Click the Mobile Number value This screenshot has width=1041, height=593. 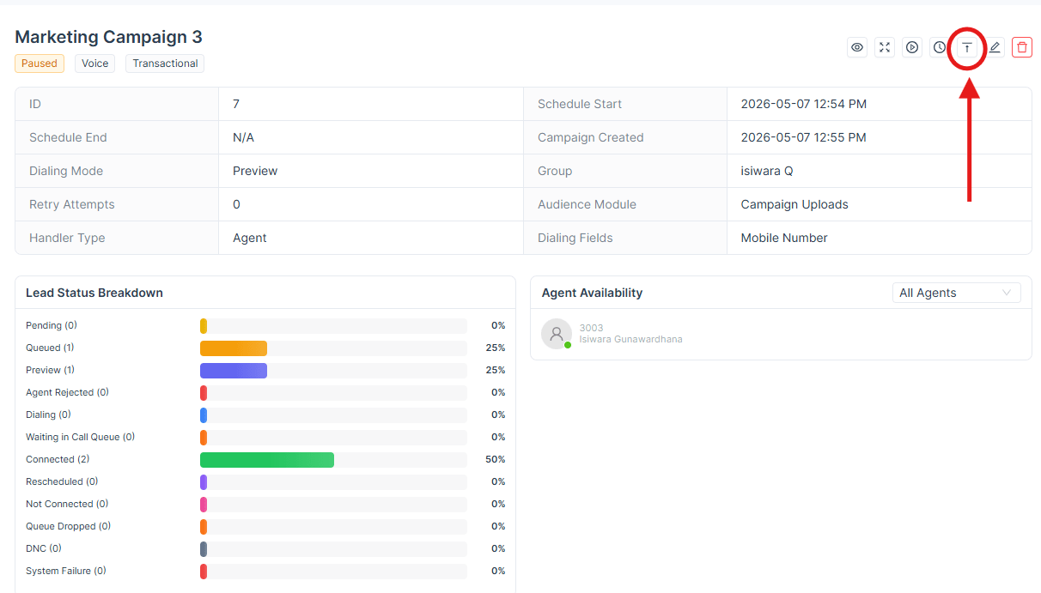pyautogui.click(x=784, y=238)
